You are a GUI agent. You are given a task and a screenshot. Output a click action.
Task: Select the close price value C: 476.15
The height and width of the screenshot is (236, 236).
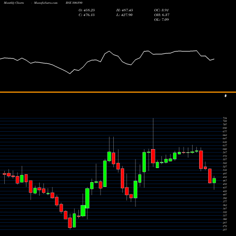87,15
